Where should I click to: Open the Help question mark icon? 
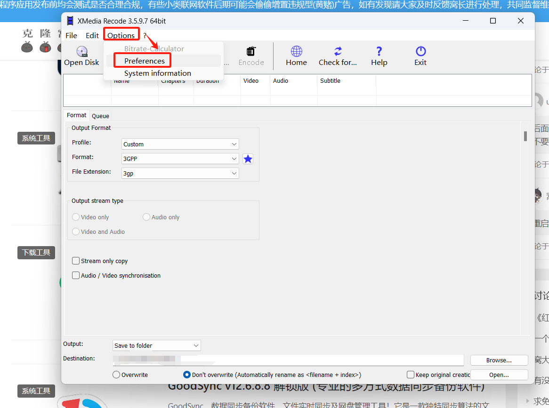point(379,51)
